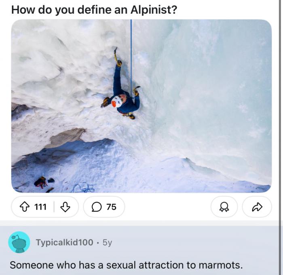283x275 pixels.
Task: Click the 5y comment timestamp
Action: tap(108, 243)
